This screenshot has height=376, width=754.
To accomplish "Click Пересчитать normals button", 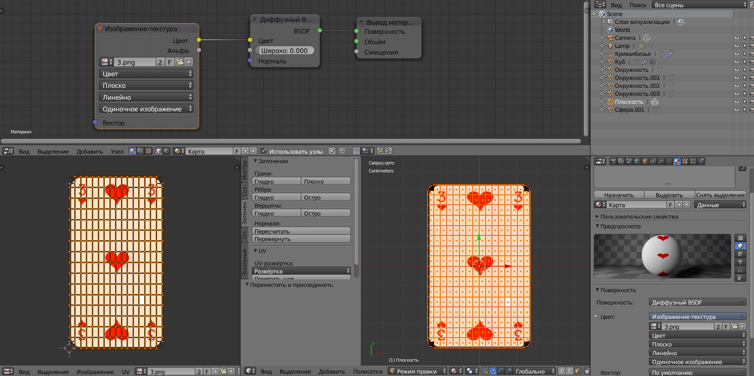I will [x=301, y=231].
